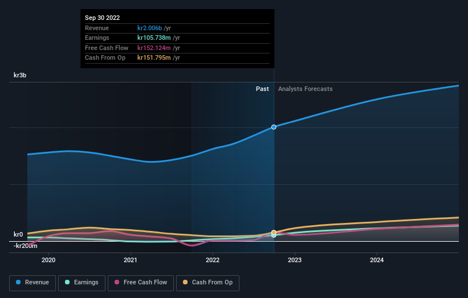This screenshot has width=468, height=298.
Task: Click the 'Earnings' row label in tooltip
Action: (x=97, y=38)
